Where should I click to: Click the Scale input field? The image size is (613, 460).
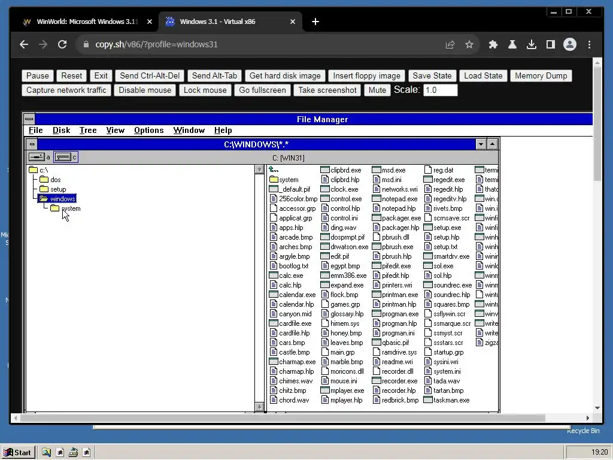440,90
